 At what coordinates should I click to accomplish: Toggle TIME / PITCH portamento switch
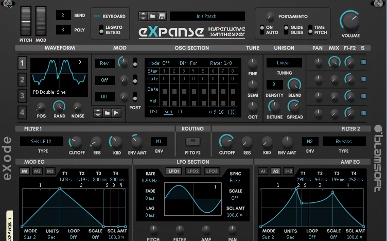pyautogui.click(x=310, y=30)
